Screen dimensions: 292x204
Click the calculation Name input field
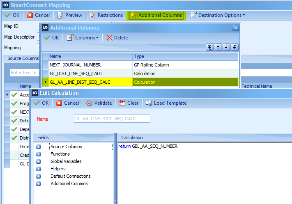pyautogui.click(x=112, y=119)
